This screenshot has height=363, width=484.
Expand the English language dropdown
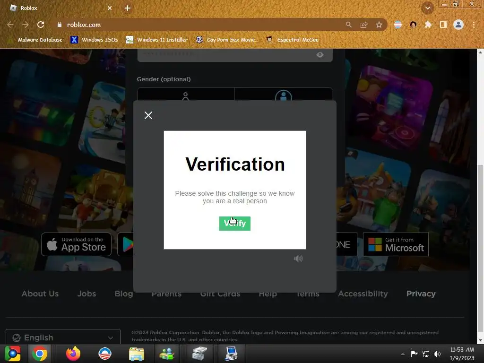pos(63,337)
